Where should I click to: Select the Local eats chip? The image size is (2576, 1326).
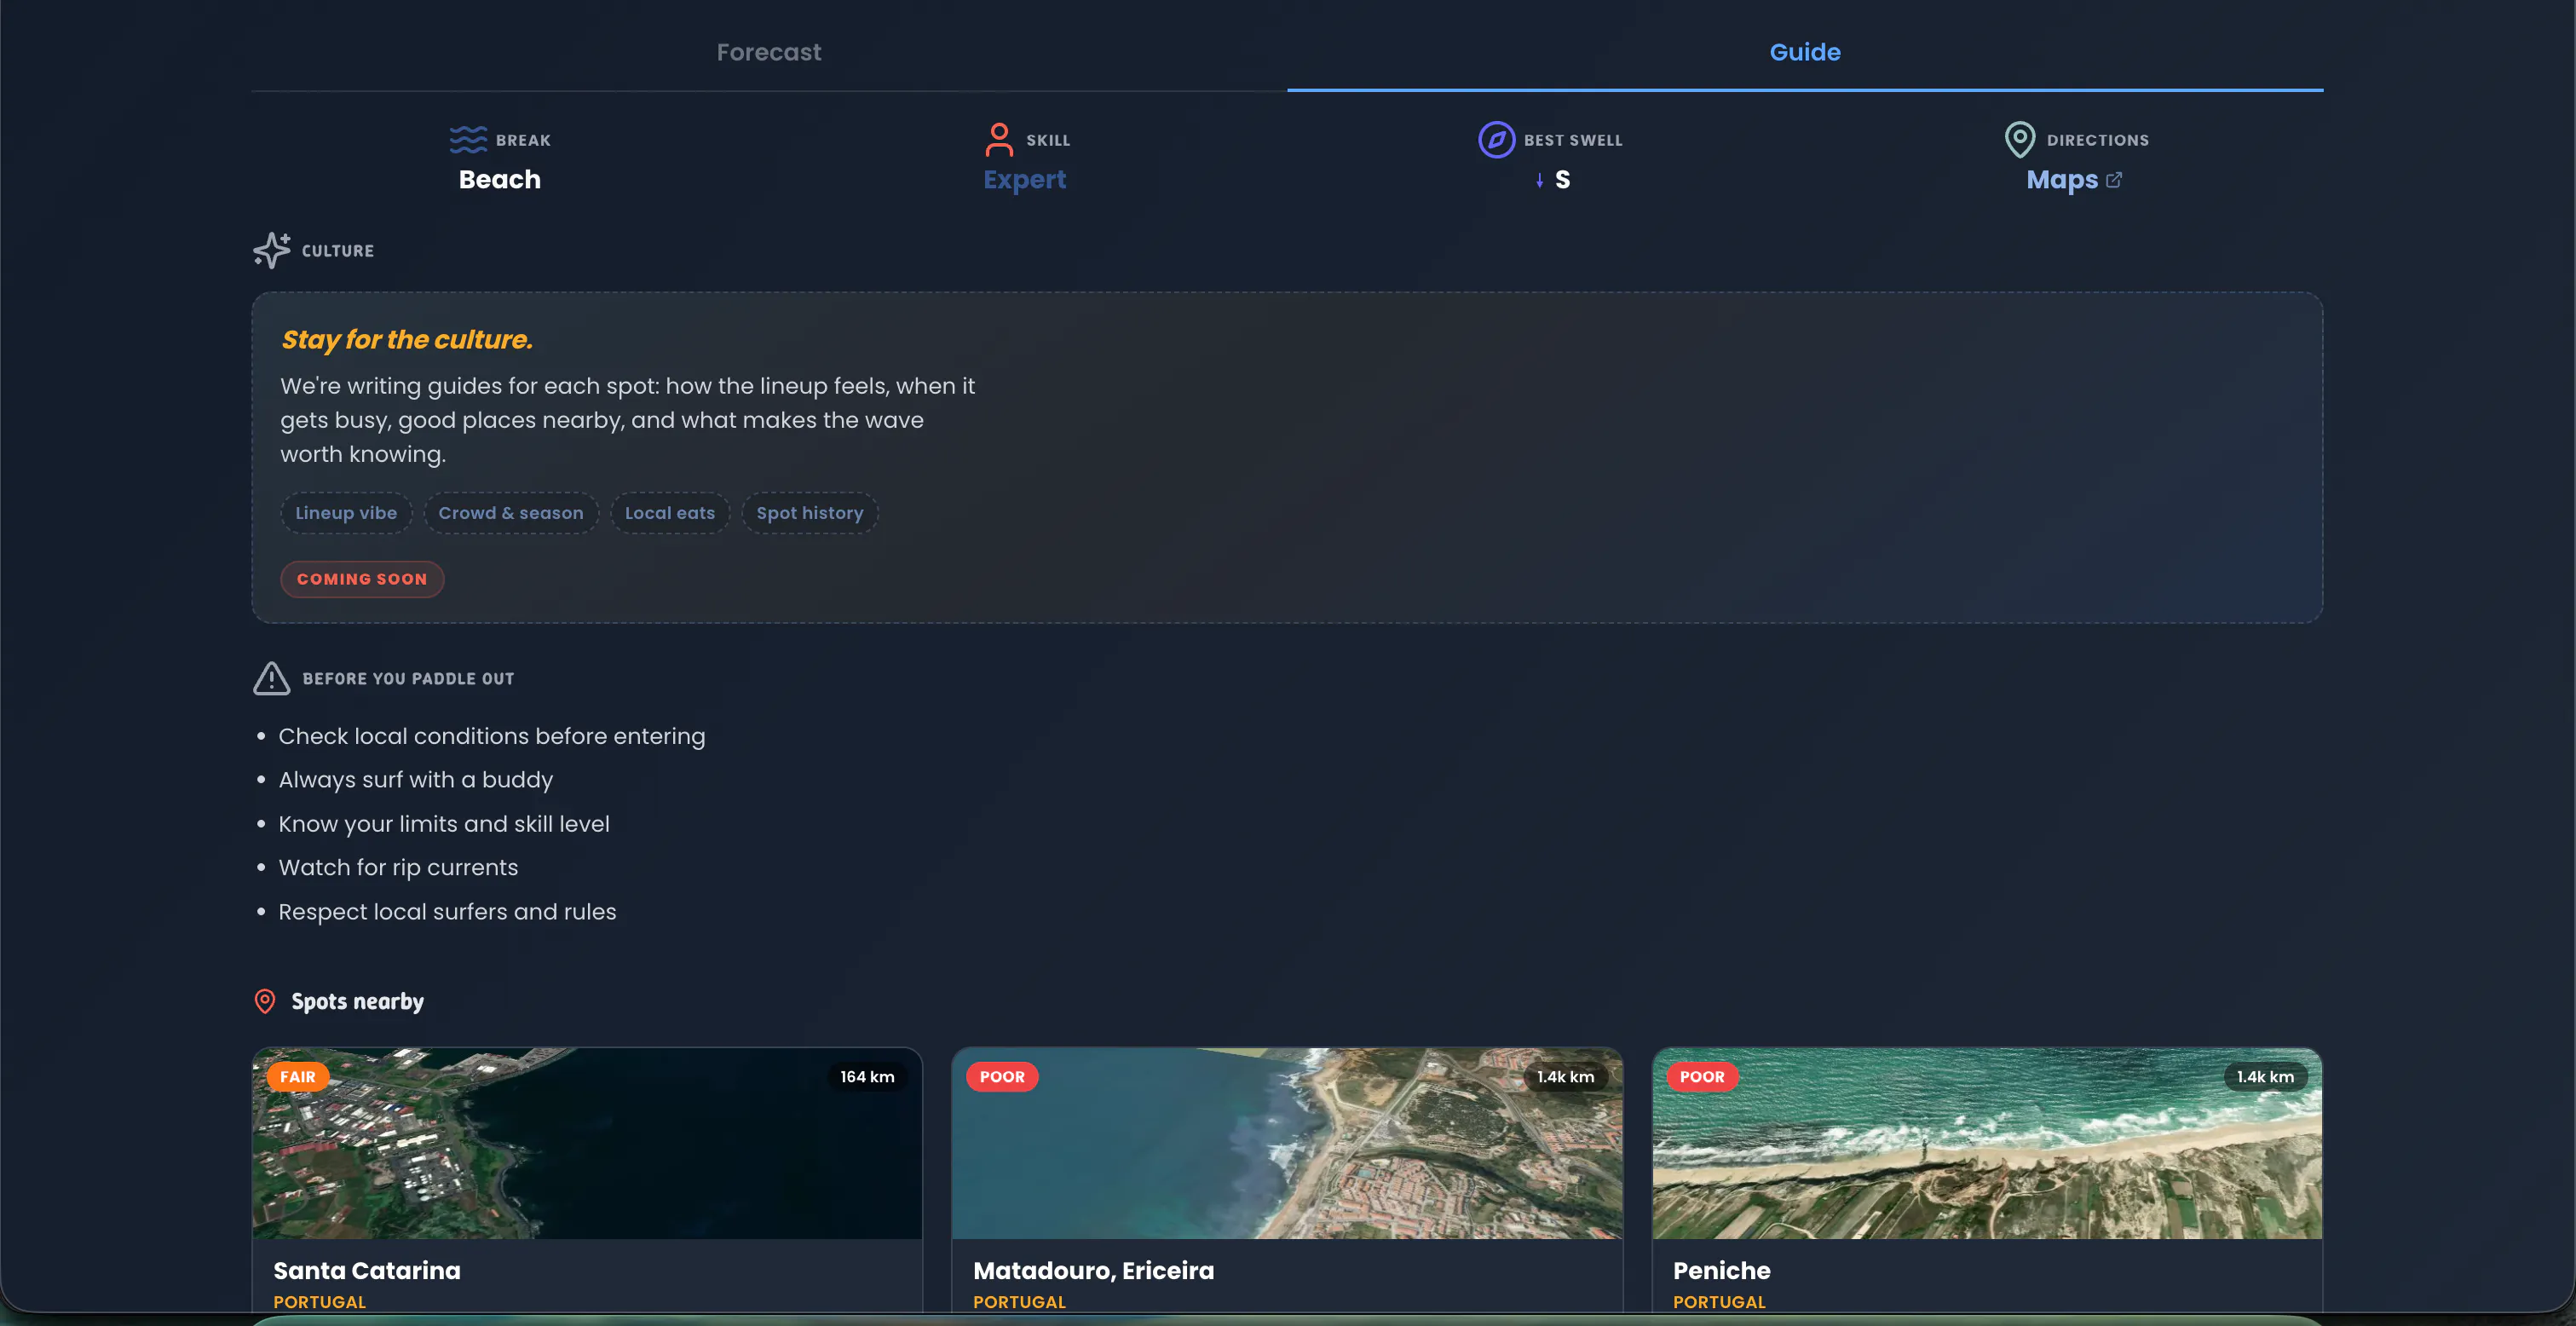[670, 513]
